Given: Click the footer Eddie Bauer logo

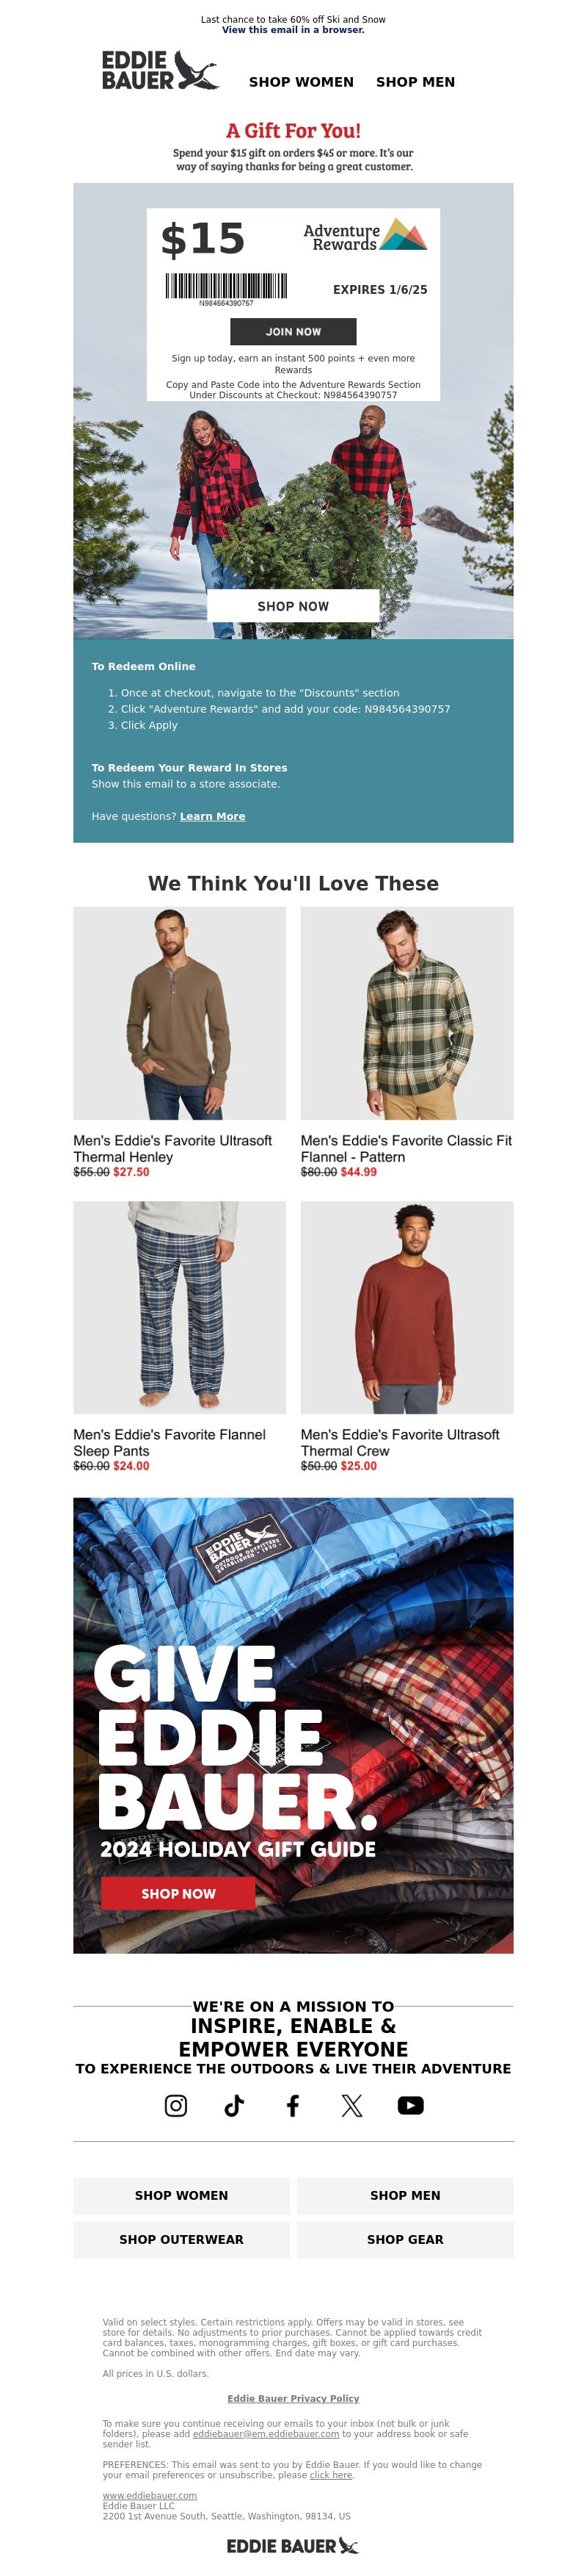Looking at the screenshot, I should pyautogui.click(x=293, y=2545).
